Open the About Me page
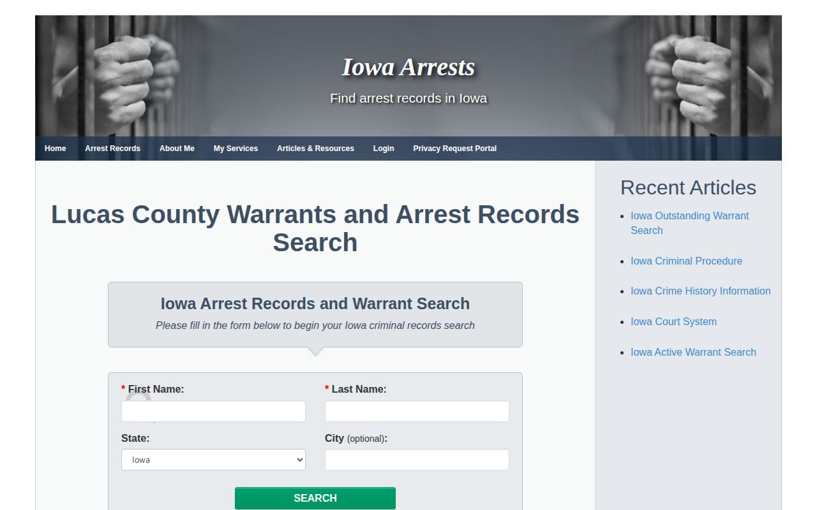Image resolution: width=817 pixels, height=510 pixels. click(x=177, y=149)
